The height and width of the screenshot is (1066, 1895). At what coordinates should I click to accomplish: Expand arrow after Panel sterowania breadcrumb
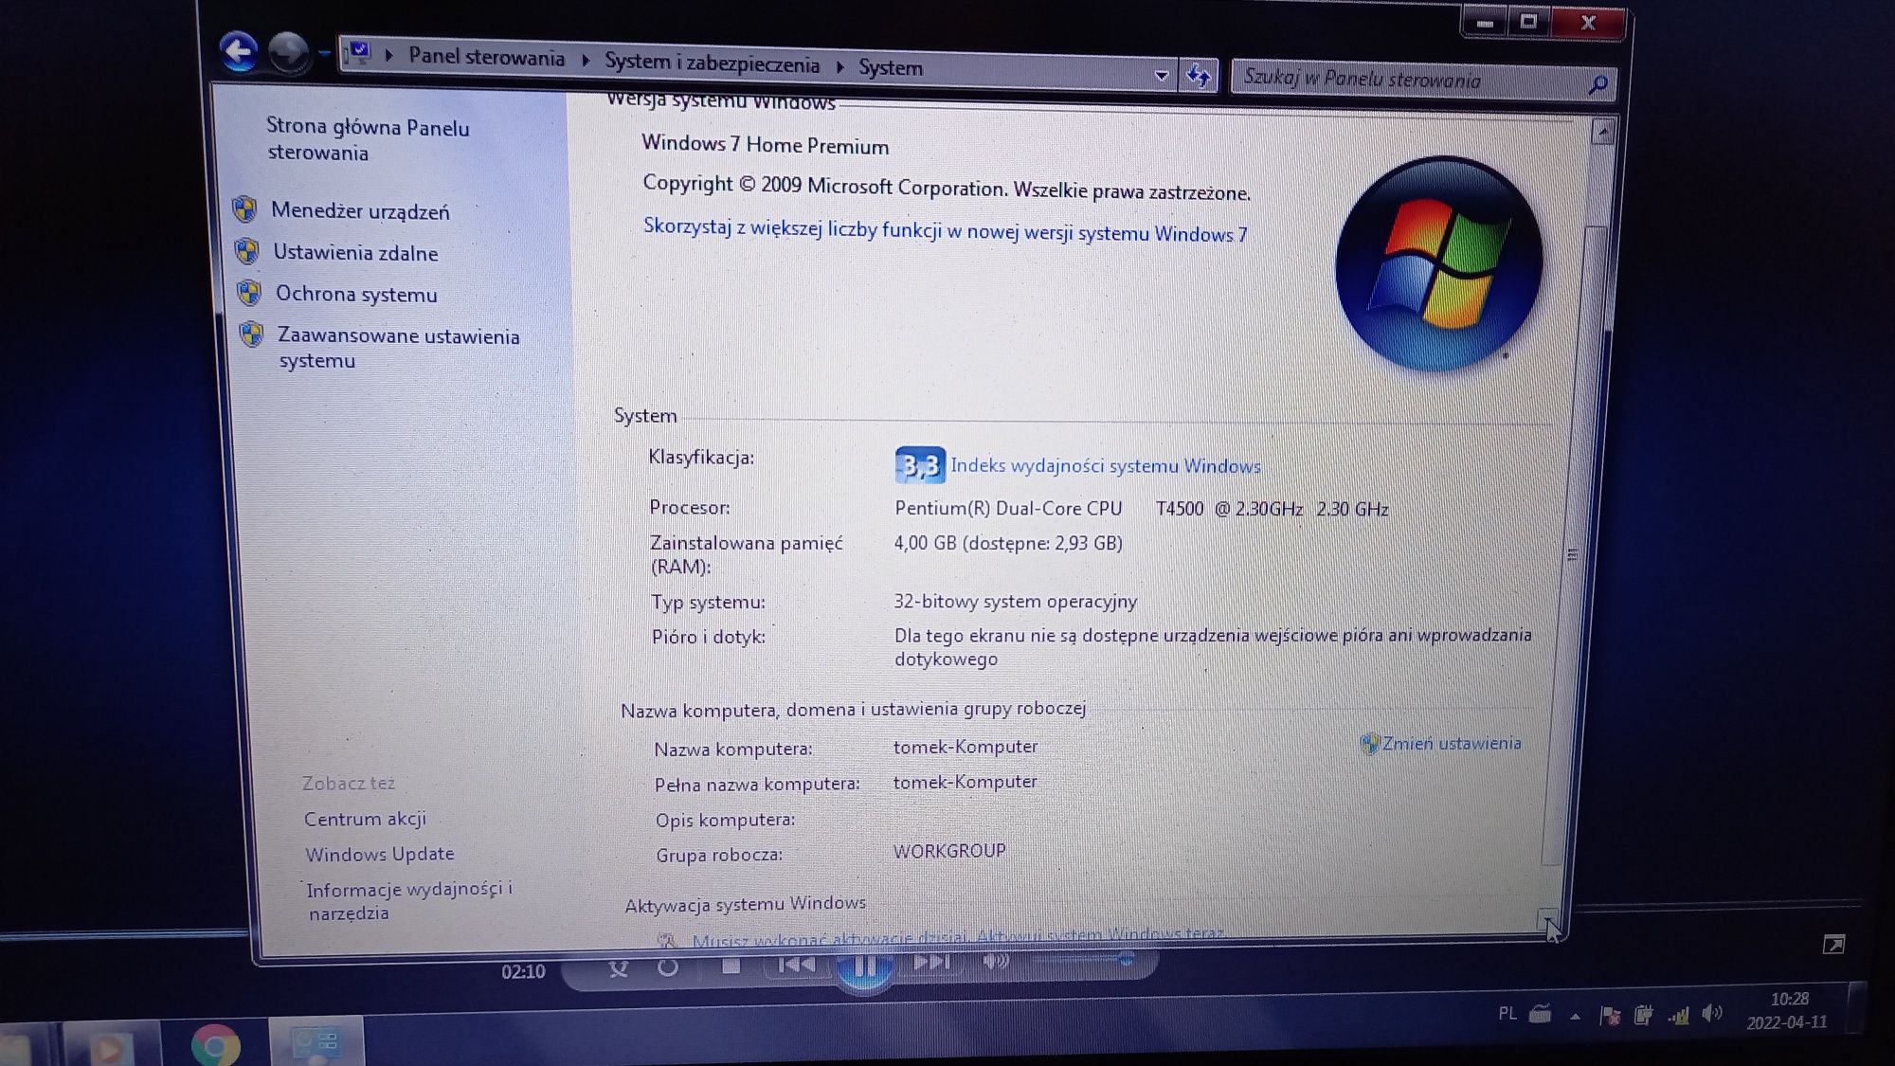pos(585,61)
